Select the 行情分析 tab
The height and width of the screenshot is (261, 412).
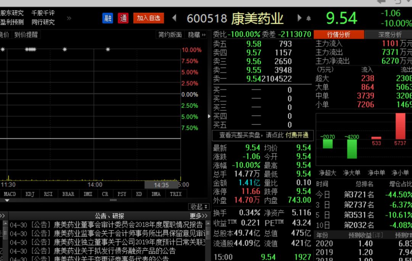pyautogui.click(x=339, y=35)
